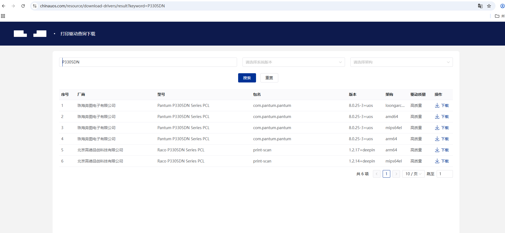This screenshot has width=505, height=233.
Task: Click the white logo in header
Action: click(30, 34)
